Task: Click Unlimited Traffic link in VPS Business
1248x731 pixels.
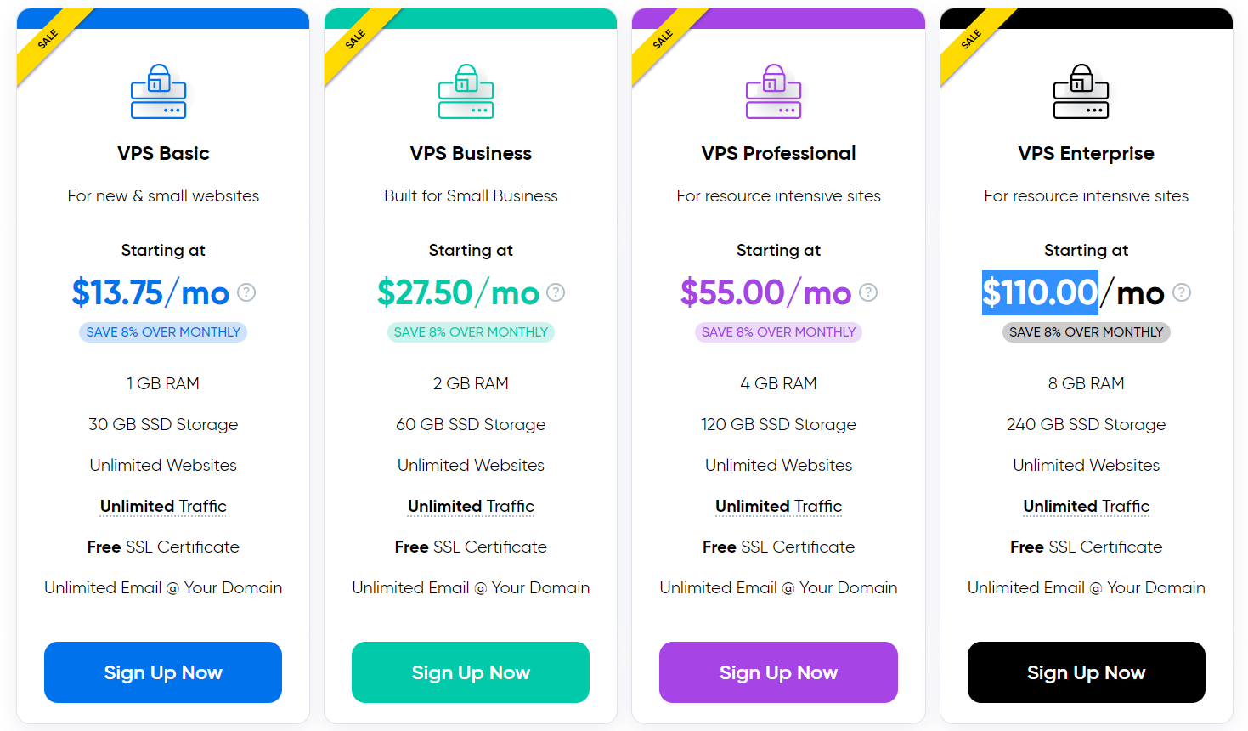Action: (x=471, y=507)
